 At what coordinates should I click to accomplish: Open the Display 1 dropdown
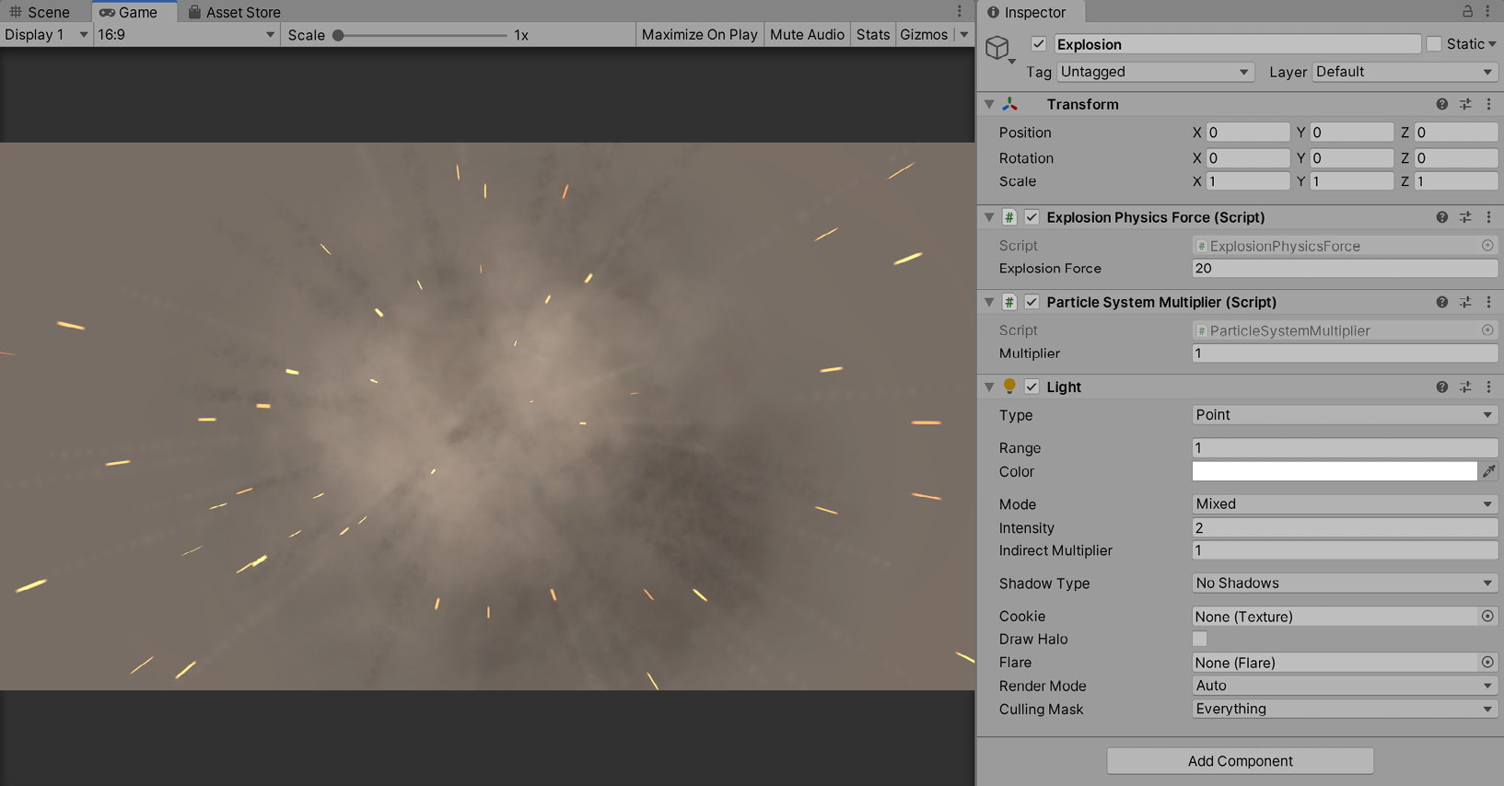(46, 34)
